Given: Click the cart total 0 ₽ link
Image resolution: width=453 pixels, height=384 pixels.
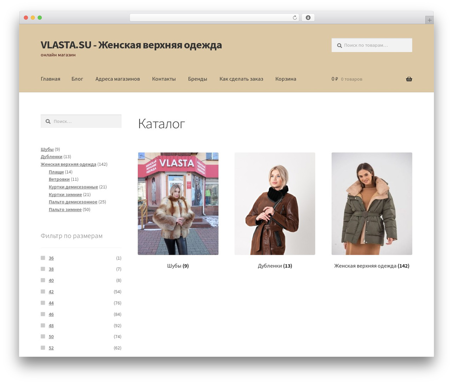Looking at the screenshot, I should click(347, 79).
